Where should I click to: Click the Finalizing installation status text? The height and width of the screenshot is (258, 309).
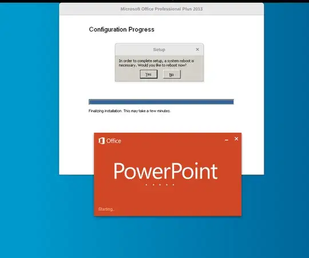click(130, 111)
